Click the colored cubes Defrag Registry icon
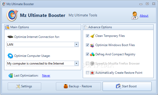Viewport: 158px width, 95px height. 92,54
